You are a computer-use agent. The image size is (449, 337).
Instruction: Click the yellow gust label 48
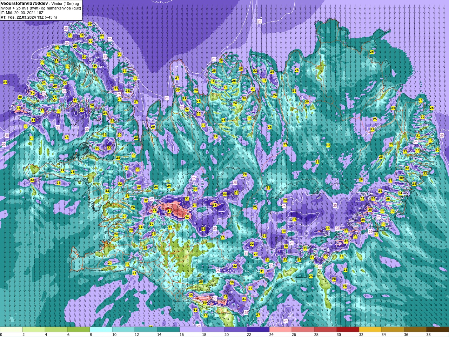(x=155, y=211)
